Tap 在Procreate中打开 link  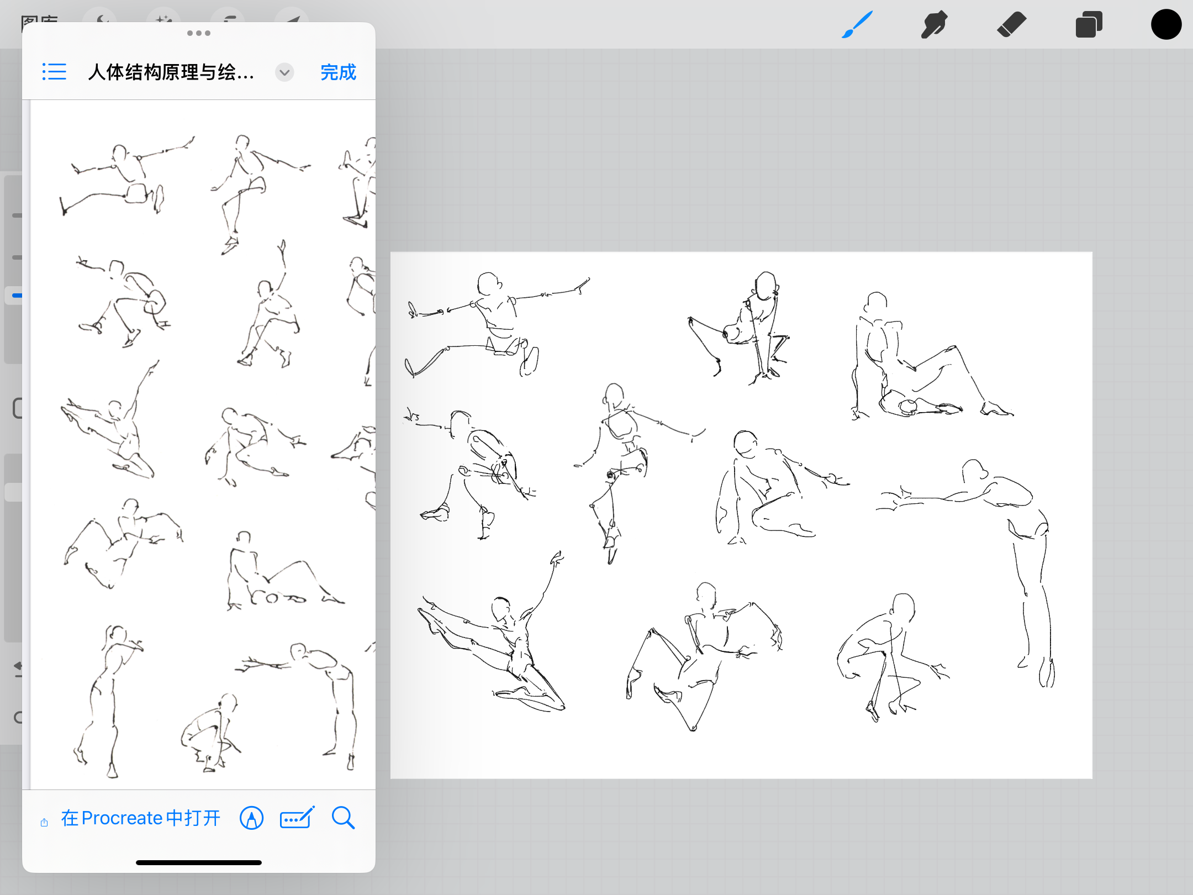click(140, 818)
